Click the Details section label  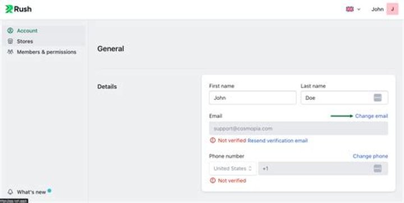coord(107,86)
